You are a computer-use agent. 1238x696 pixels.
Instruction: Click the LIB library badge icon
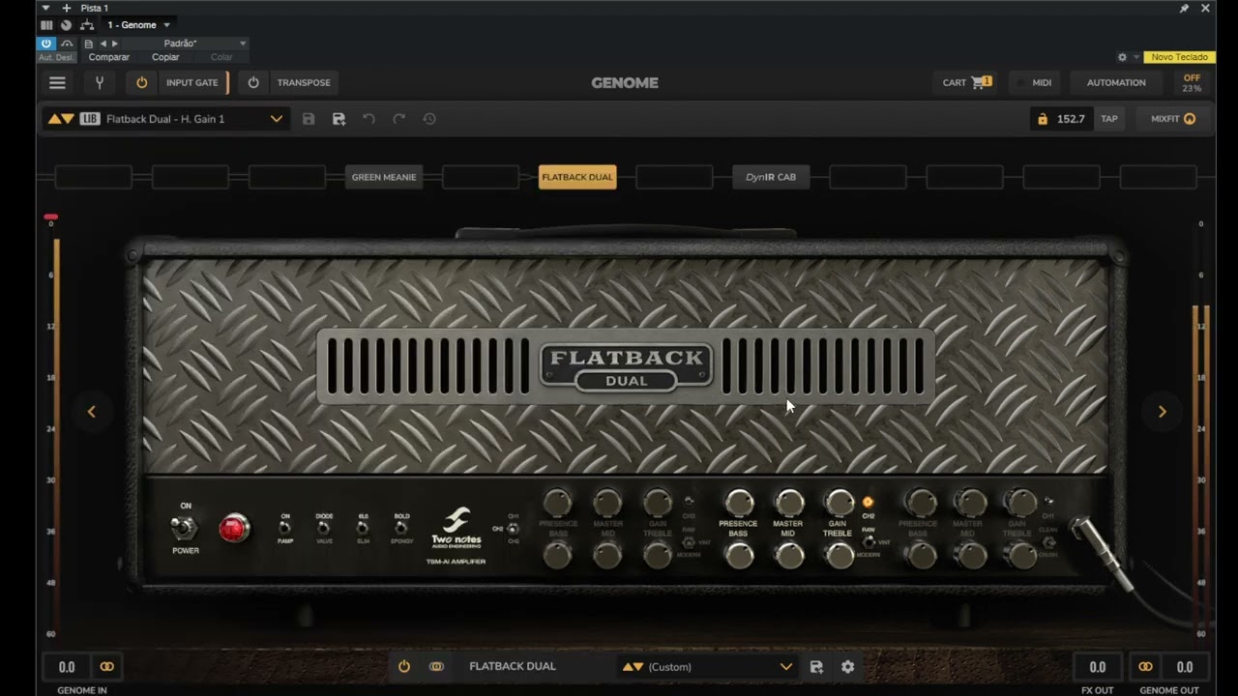(90, 119)
